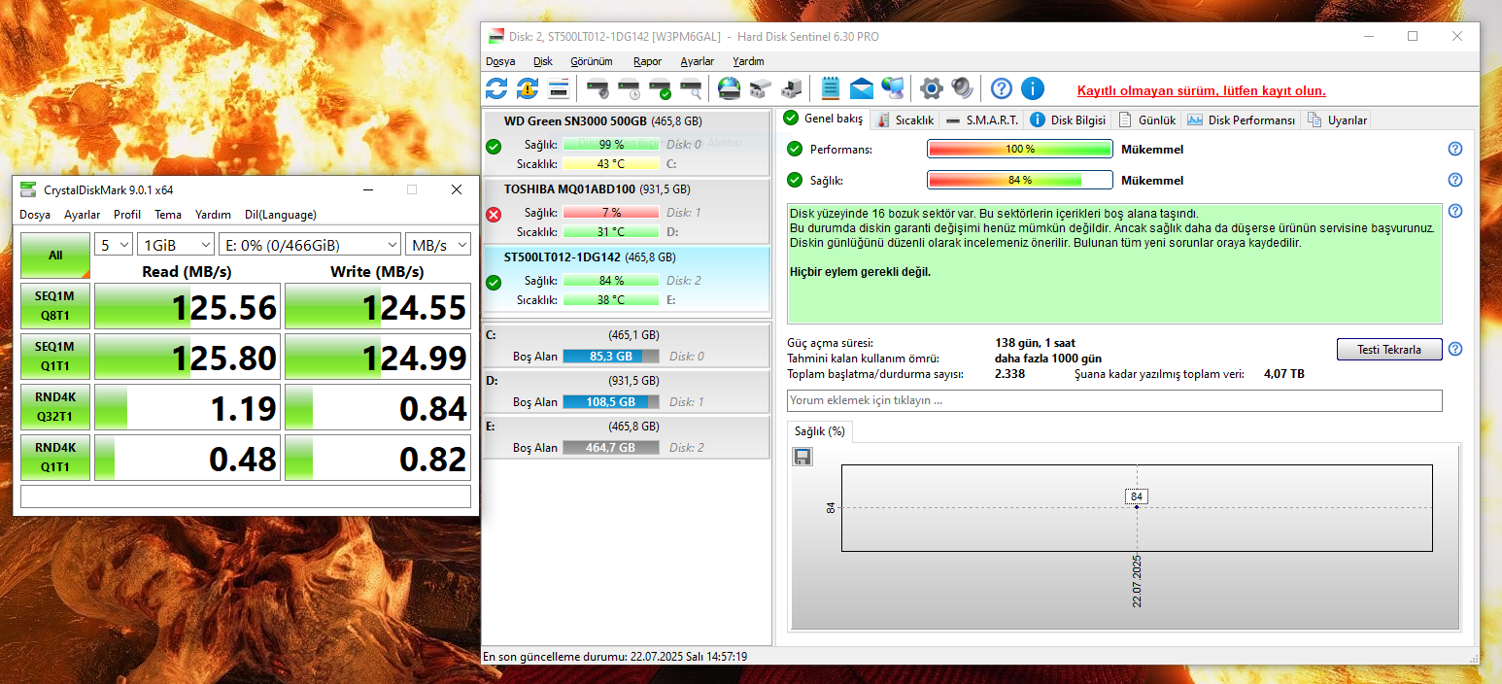Image resolution: width=1502 pixels, height=684 pixels.
Task: Click the notebook report toolbar icon
Action: click(x=831, y=89)
